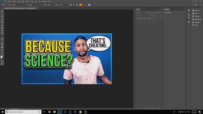This screenshot has height=114, width=203.
Task: Click the foreground color swatch
Action: 2,57
